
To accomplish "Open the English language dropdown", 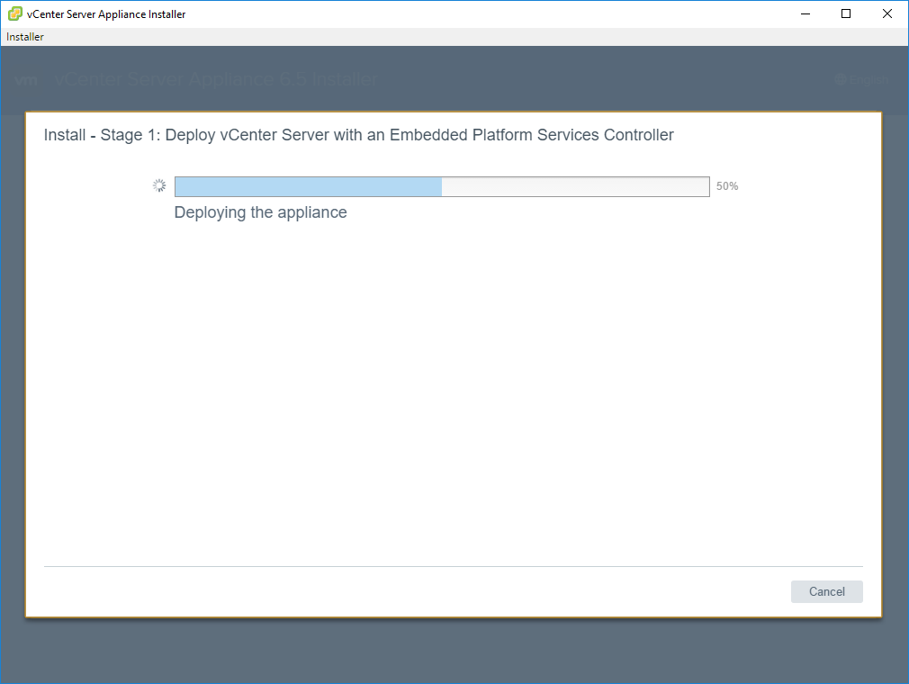I will [868, 80].
